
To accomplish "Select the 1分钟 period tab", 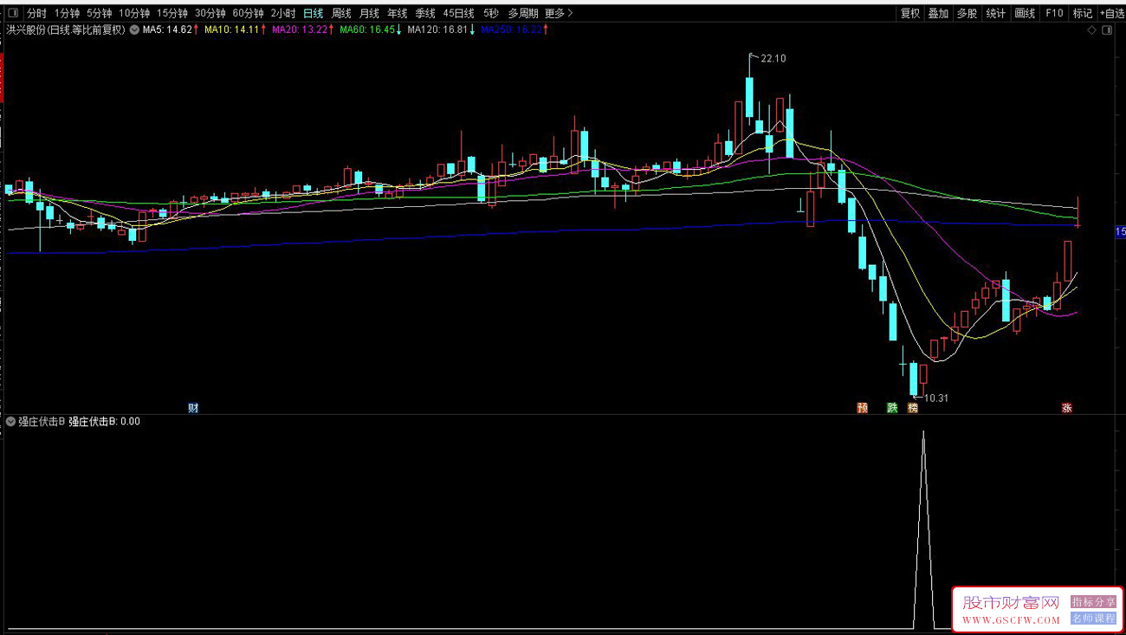I will tap(67, 14).
